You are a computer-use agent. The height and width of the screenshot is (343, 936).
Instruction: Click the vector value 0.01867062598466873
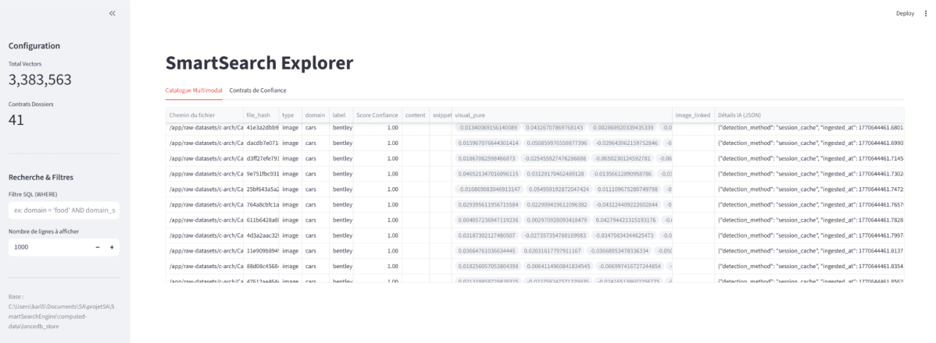coord(485,158)
